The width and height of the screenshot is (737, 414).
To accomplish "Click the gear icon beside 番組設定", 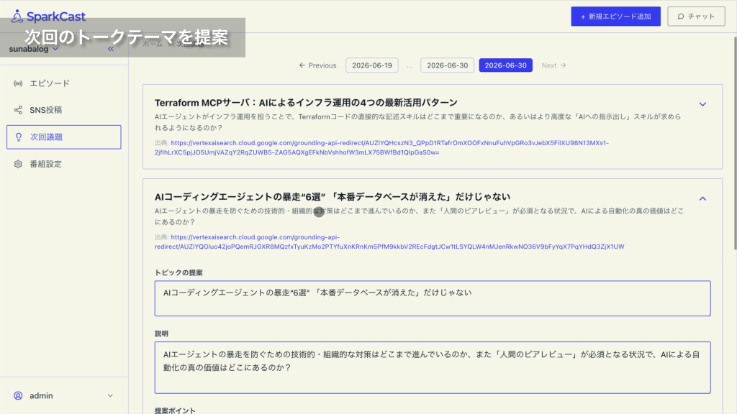I will point(18,164).
